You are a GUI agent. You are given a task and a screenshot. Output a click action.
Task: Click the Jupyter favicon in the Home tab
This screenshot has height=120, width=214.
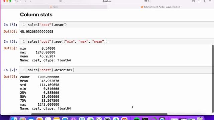click(x=51, y=7)
